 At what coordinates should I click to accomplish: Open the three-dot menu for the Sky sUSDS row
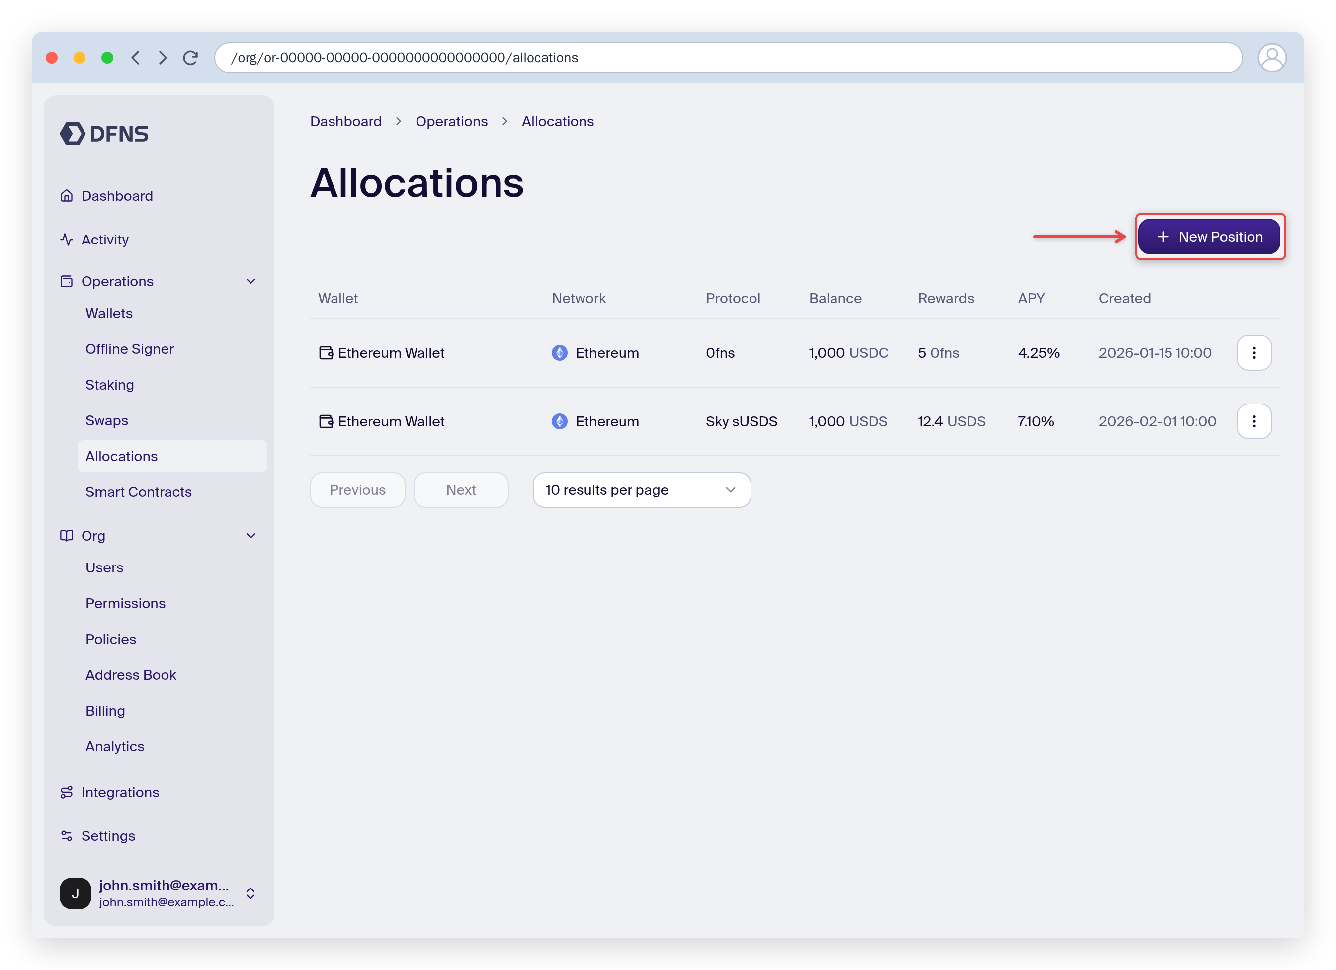click(1254, 421)
